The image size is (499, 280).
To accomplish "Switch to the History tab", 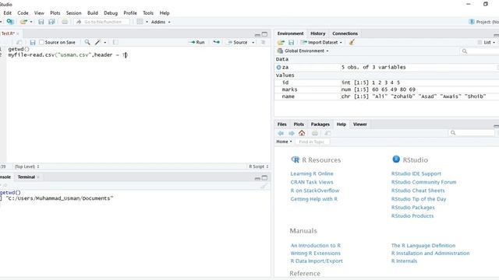I will [x=317, y=33].
